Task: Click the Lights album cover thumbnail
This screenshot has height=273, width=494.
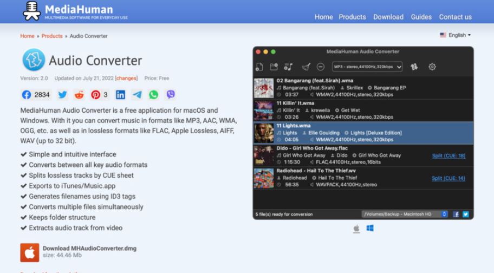Action: coord(264,133)
